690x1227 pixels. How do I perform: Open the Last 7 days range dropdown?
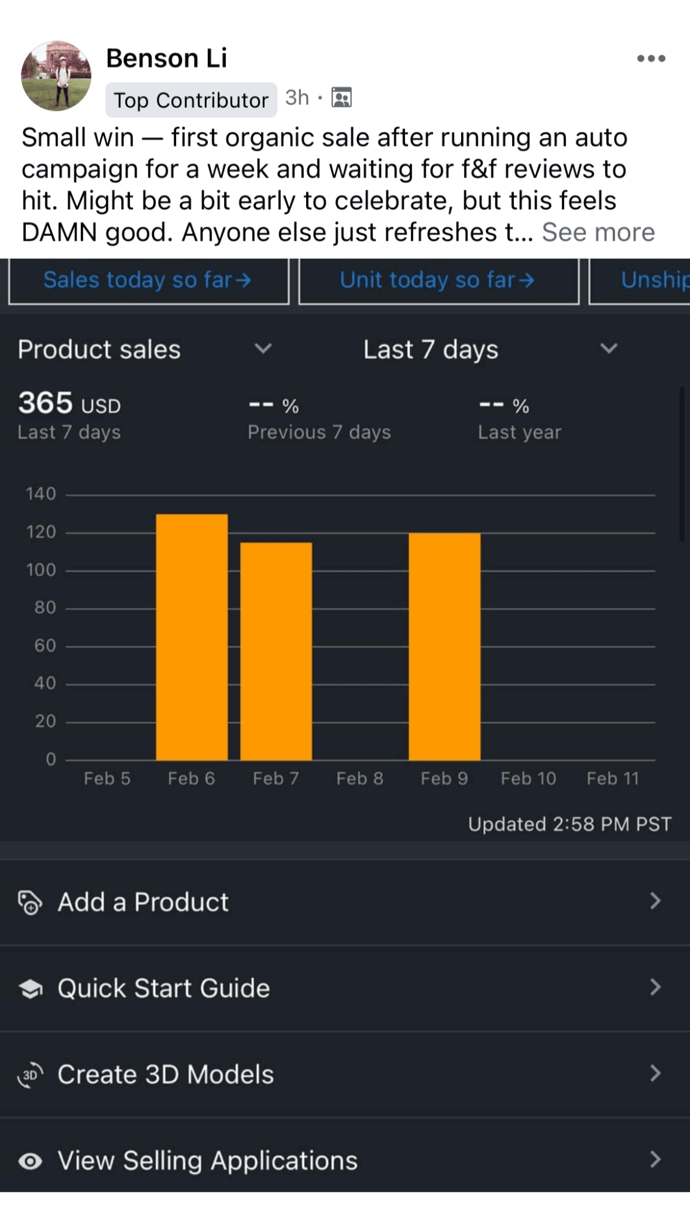(x=609, y=349)
